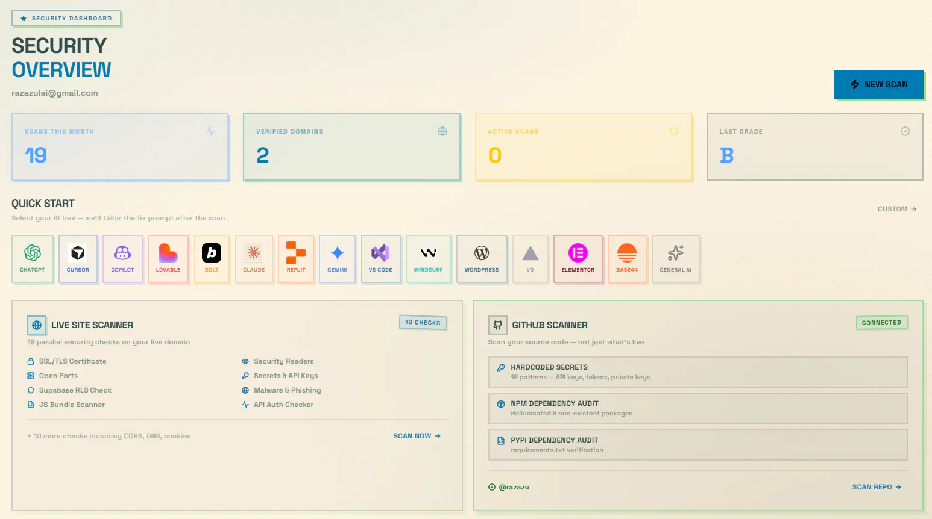Pick the WordPress tool tile

pos(482,259)
